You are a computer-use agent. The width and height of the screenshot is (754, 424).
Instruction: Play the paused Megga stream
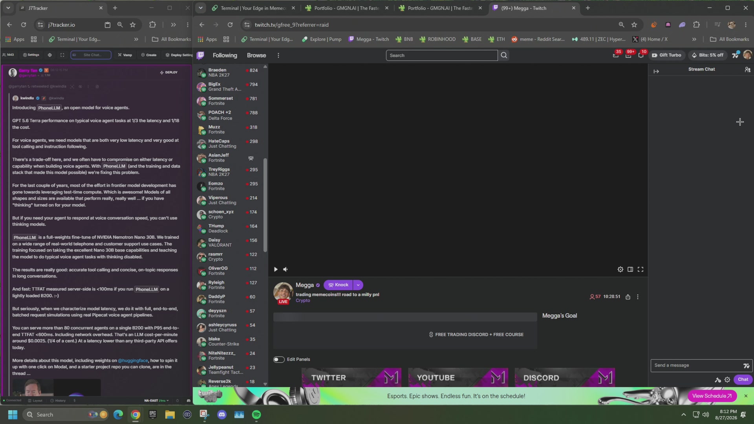click(276, 269)
